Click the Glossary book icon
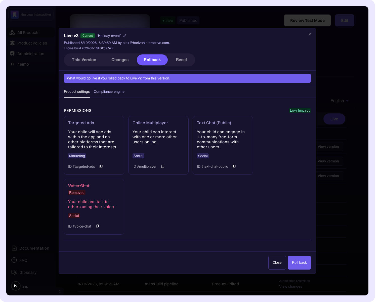 [x=14, y=272]
